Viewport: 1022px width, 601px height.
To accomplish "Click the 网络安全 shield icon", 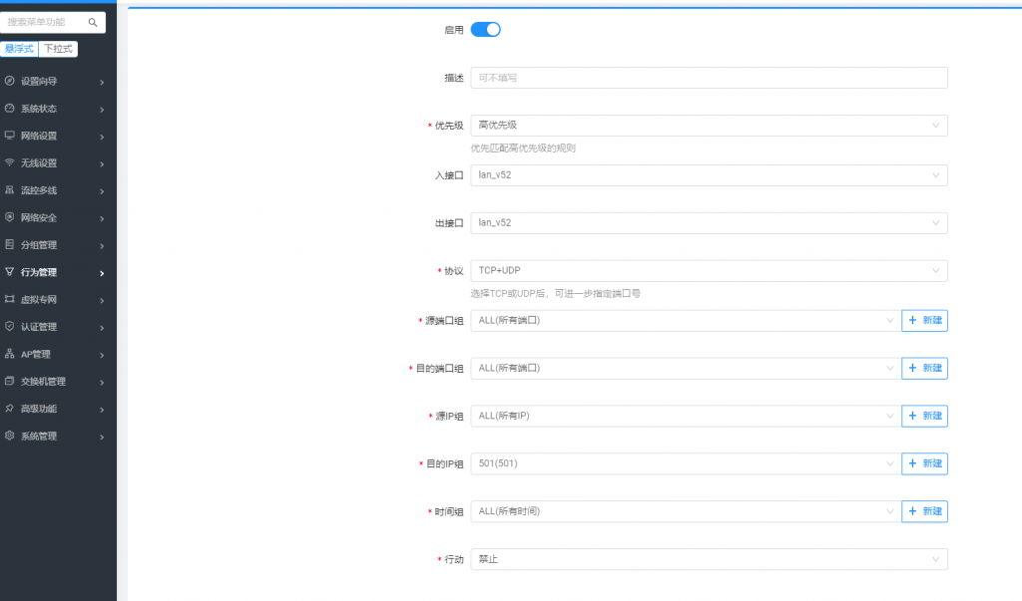I will (9, 217).
